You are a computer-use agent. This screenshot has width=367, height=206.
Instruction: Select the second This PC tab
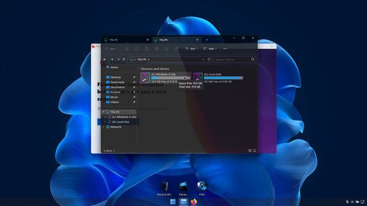(176, 40)
